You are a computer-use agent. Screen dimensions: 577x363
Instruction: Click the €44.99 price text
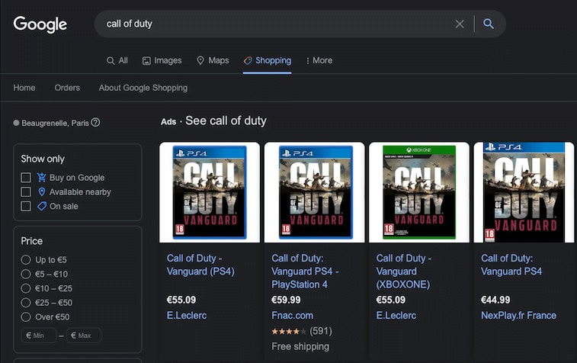(x=495, y=300)
